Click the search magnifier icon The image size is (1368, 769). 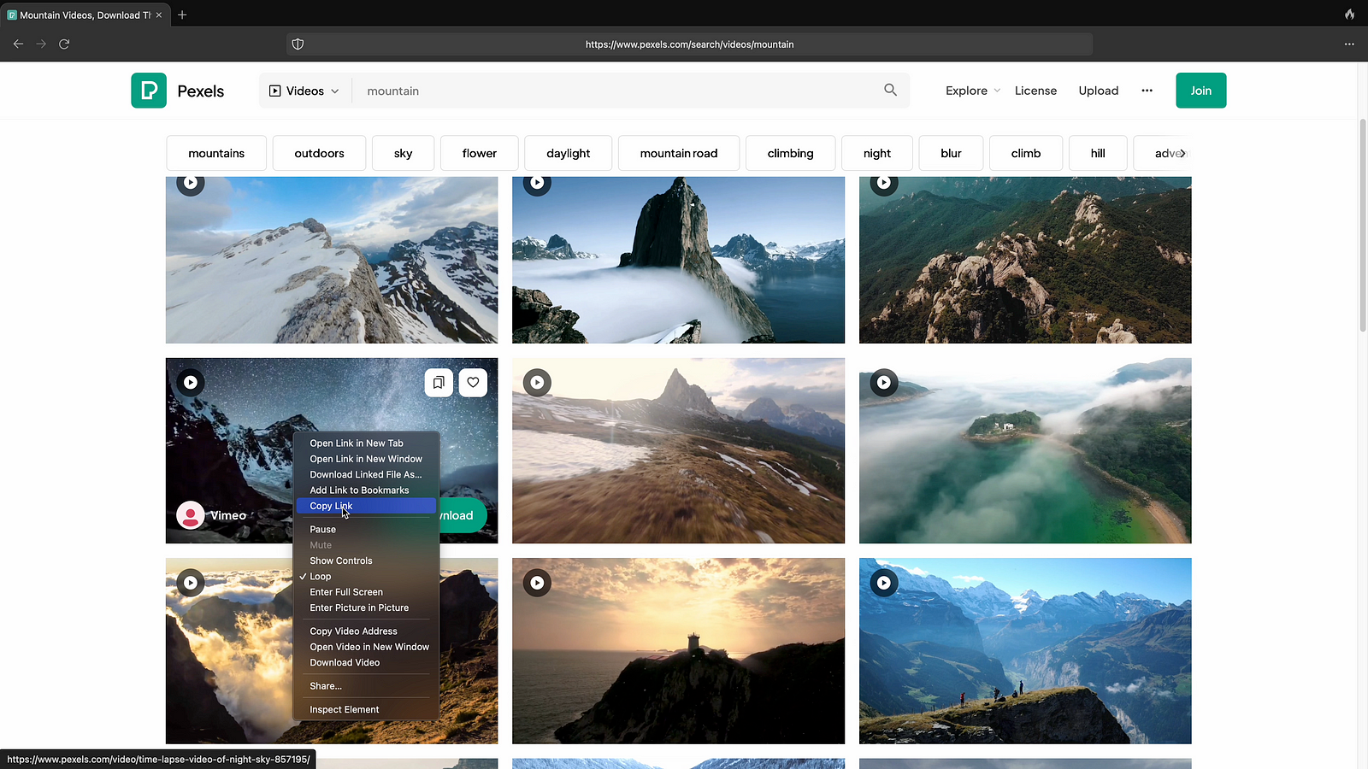pos(890,90)
